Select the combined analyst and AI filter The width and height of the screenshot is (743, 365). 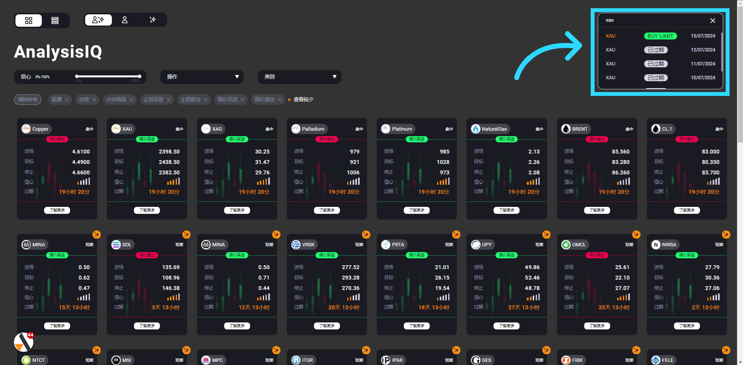tap(98, 20)
